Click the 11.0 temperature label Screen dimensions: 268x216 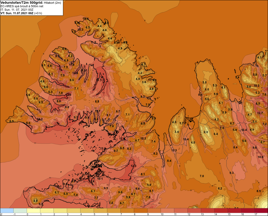point(93,42)
